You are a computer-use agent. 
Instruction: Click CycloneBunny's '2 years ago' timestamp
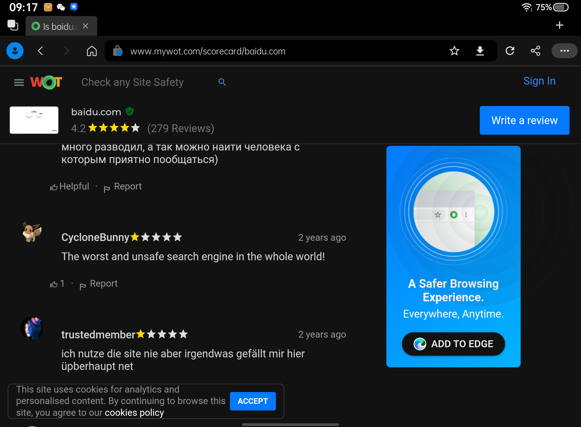pyautogui.click(x=322, y=238)
